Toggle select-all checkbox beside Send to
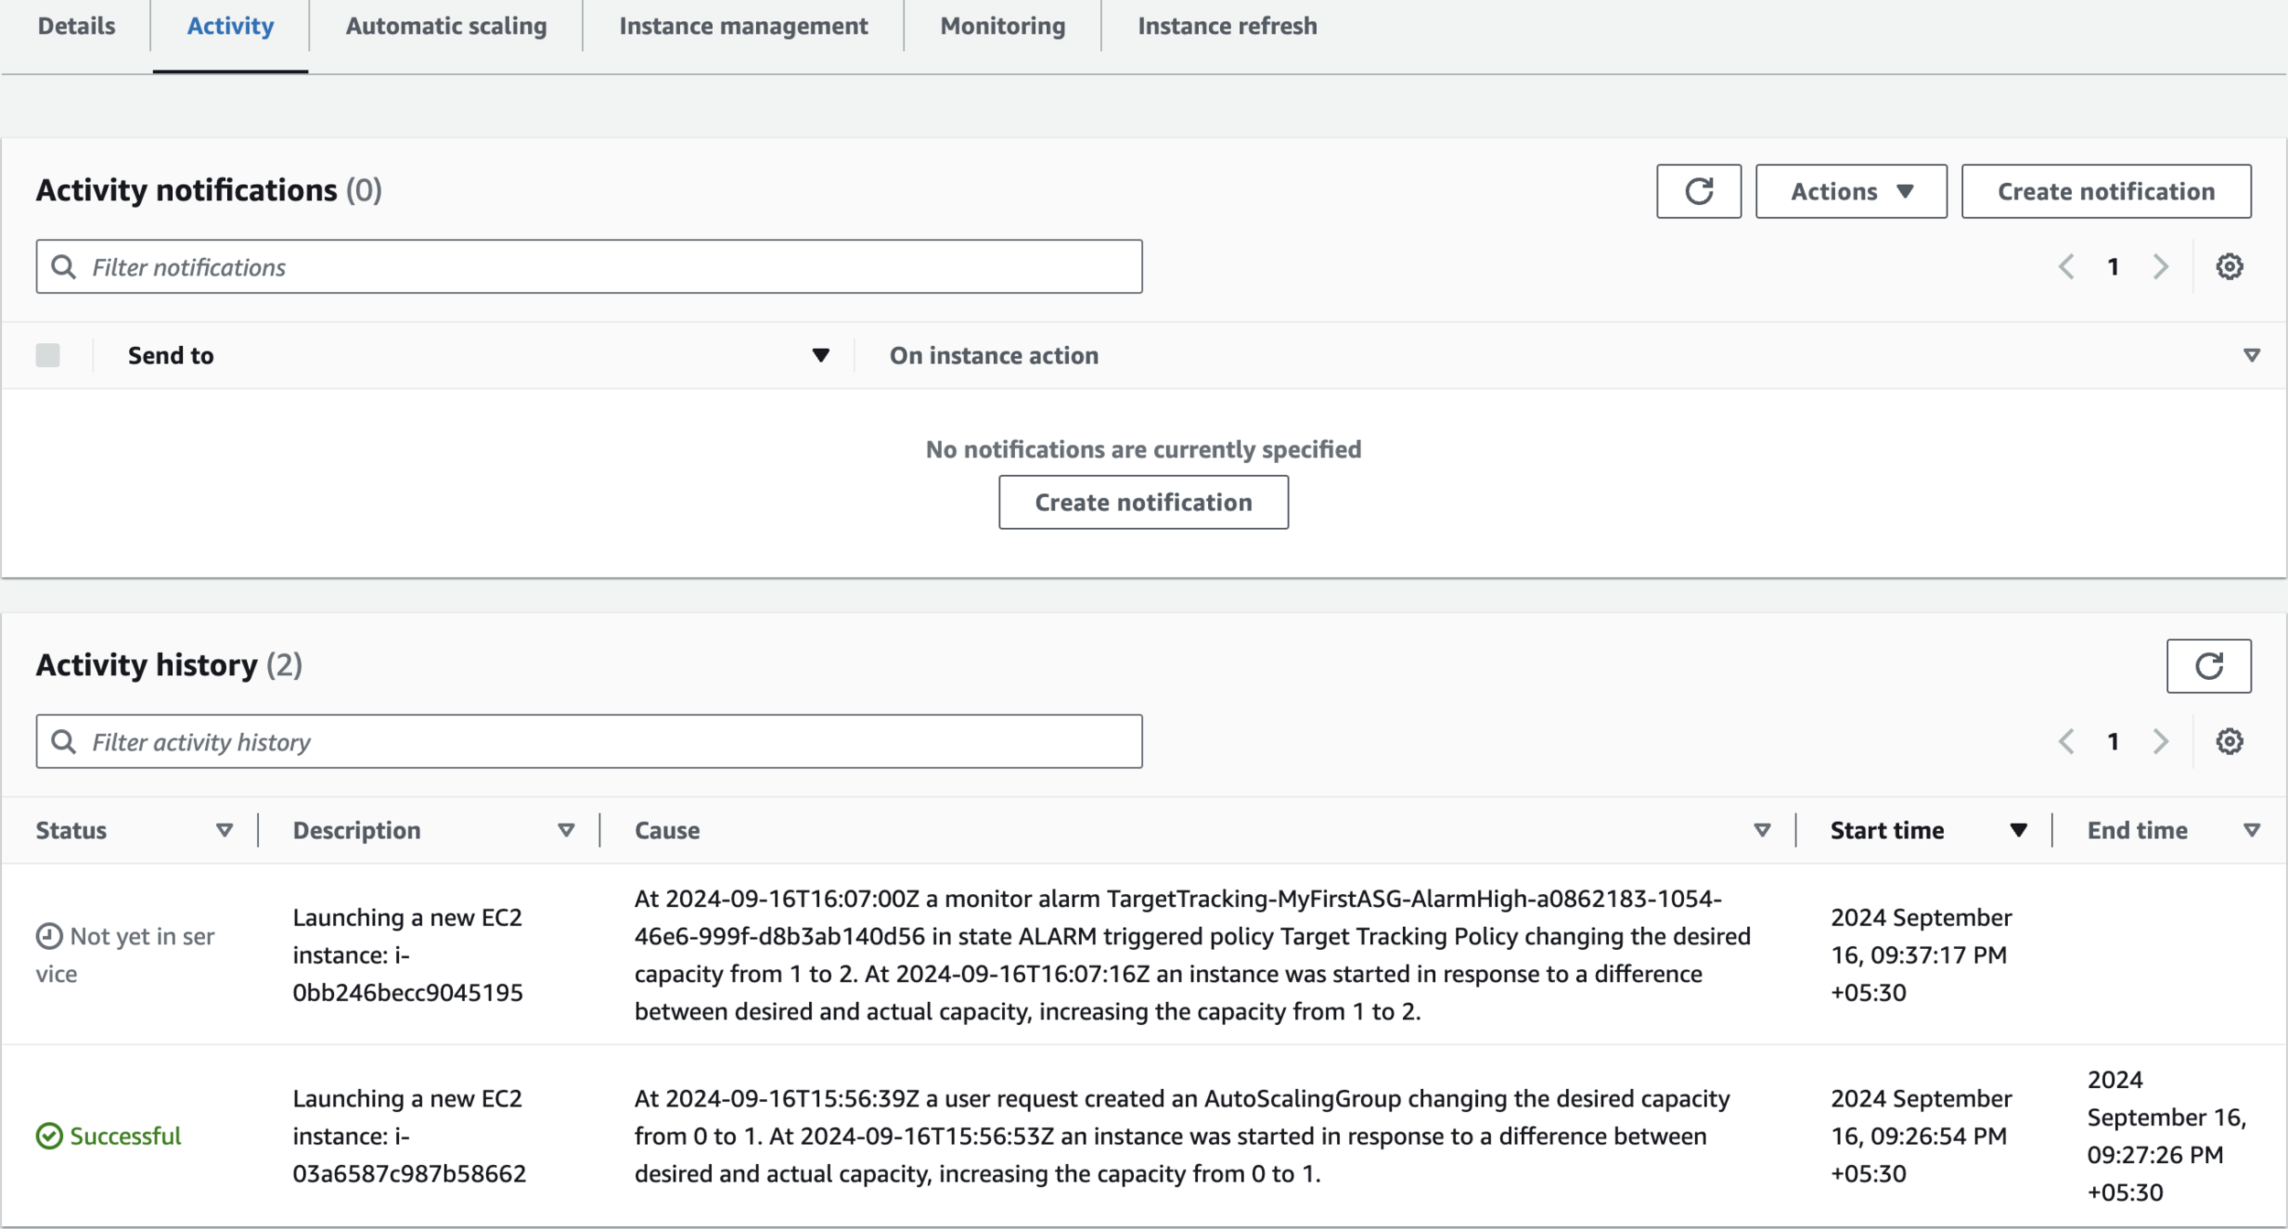The image size is (2288, 1229). pos(48,355)
